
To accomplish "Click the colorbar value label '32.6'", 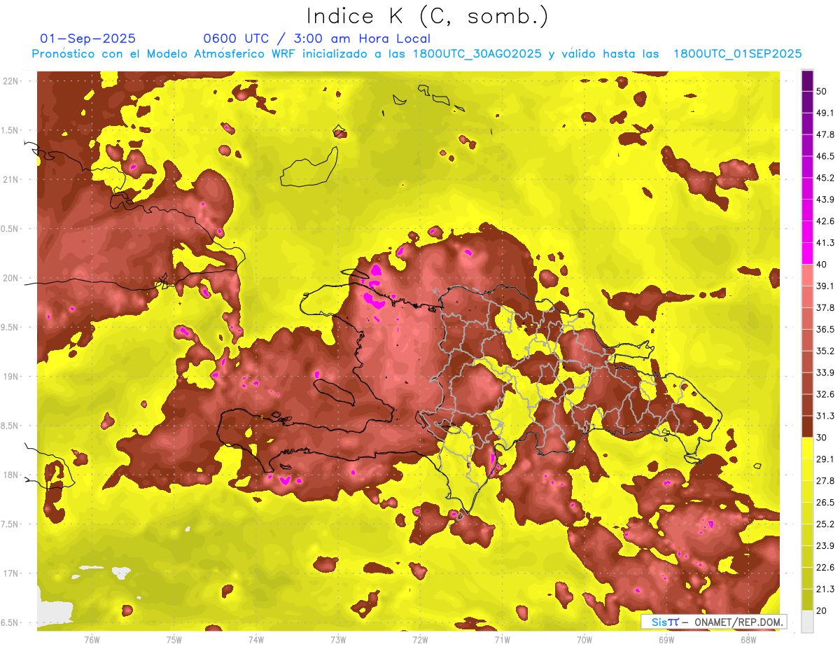I will point(825,394).
